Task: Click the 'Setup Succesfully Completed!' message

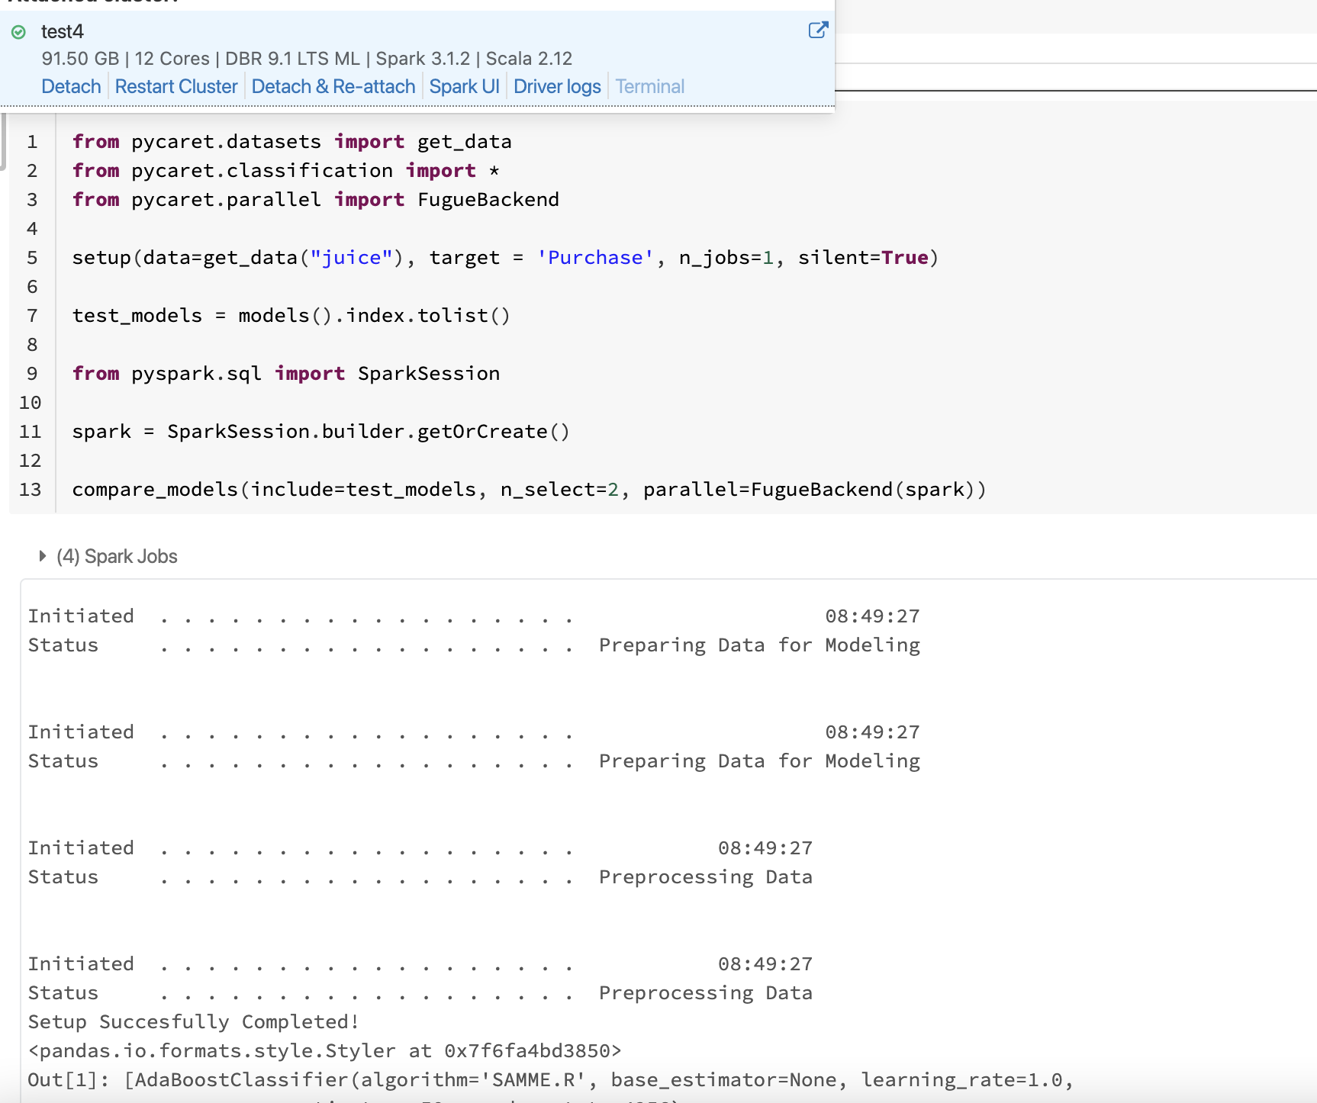Action: coord(193,1021)
